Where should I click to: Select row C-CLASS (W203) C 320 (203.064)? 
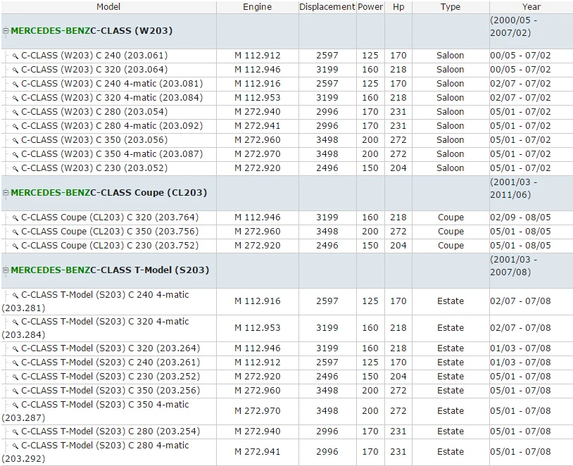287,70
